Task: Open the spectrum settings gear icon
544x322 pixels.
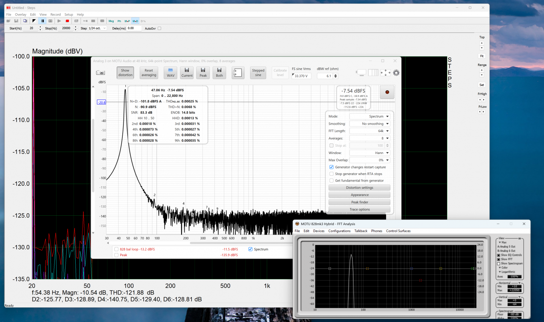Action: (x=396, y=72)
